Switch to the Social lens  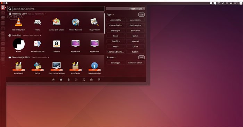[x=99, y=79]
